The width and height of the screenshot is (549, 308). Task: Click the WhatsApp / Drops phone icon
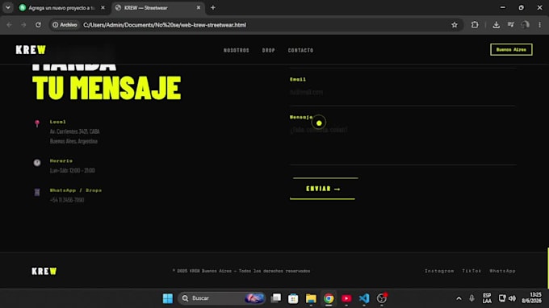[37, 192]
